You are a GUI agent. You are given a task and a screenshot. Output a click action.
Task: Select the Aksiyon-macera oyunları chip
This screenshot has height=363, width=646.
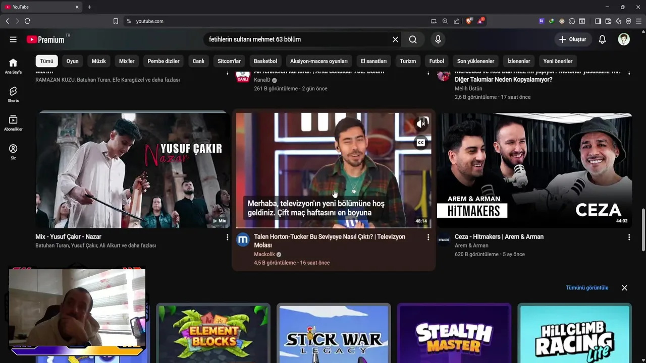tap(319, 61)
